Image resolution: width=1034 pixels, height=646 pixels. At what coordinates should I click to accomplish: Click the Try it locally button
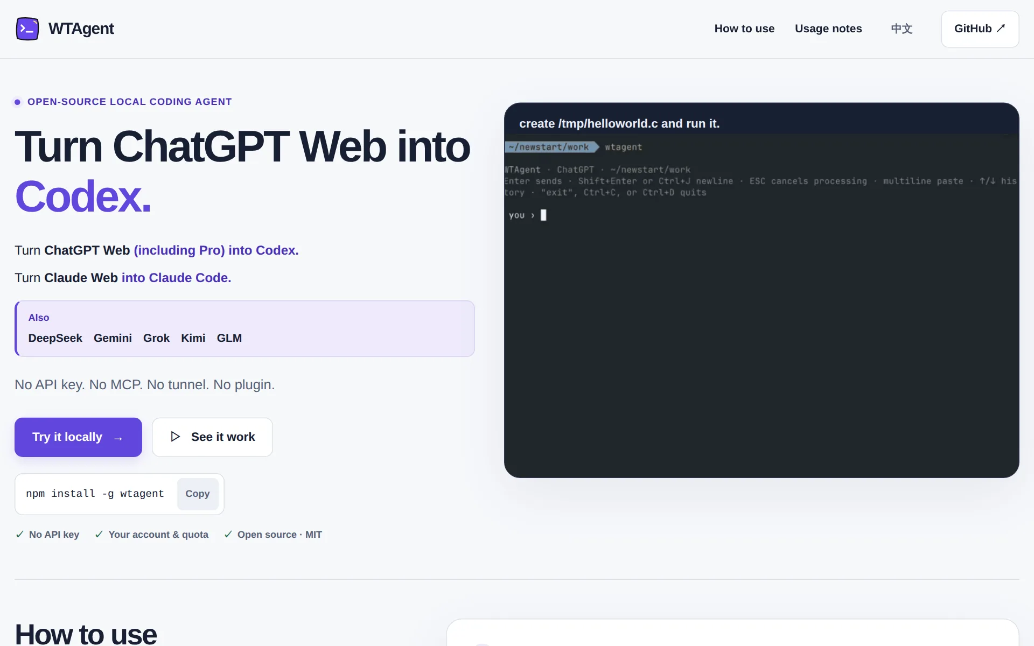[x=78, y=437]
